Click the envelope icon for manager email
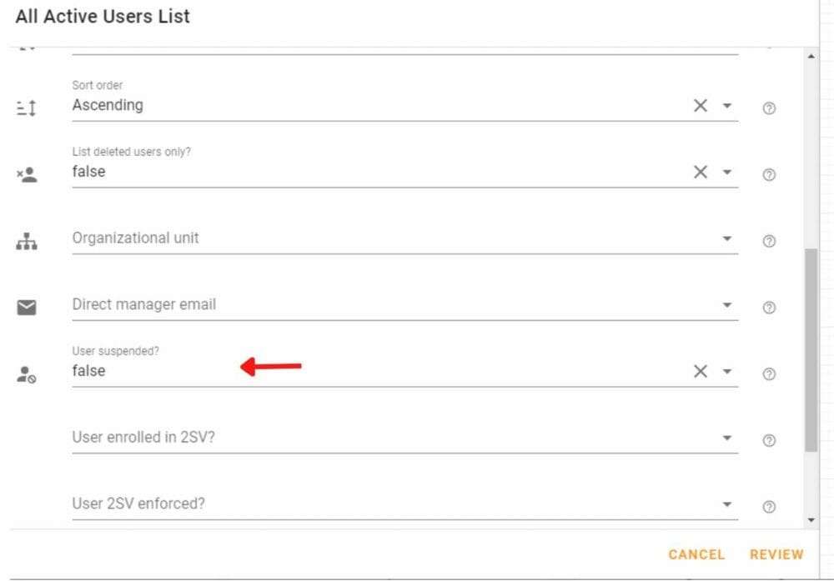The height and width of the screenshot is (581, 834). click(x=27, y=308)
